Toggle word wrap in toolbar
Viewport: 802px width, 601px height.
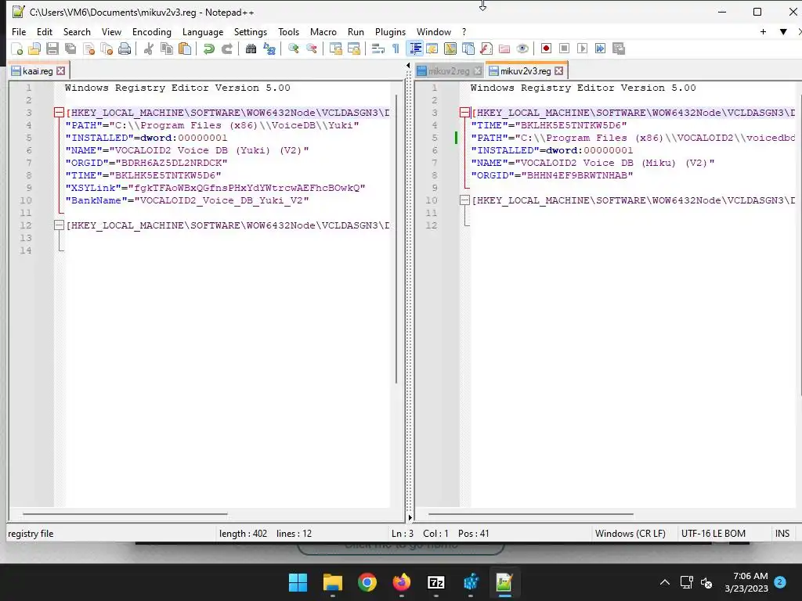[x=378, y=49]
